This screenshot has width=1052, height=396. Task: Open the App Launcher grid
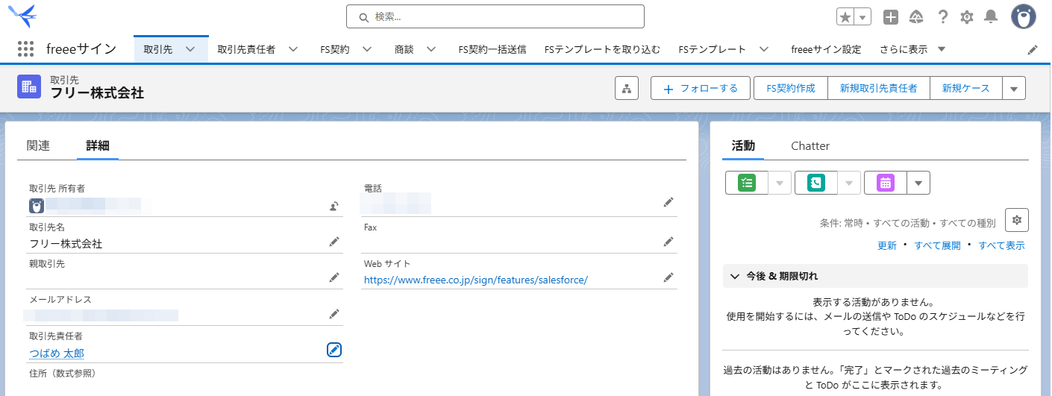point(25,49)
